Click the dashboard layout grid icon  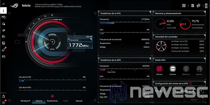coord(184,6)
